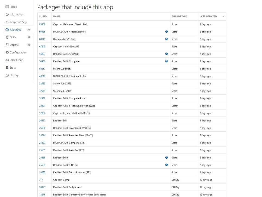Sort table by SubID column header

[x=43, y=16]
